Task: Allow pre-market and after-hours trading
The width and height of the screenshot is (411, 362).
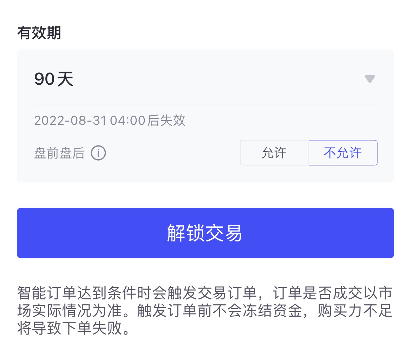Action: coord(274,153)
